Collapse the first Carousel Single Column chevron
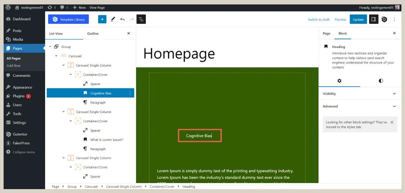 pos(64,65)
